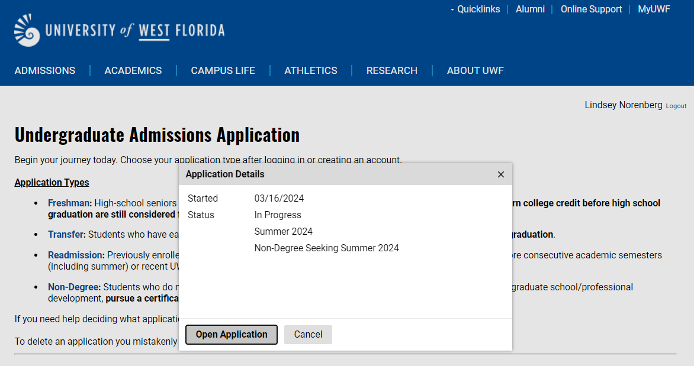Click the University of West Florida logo
The width and height of the screenshot is (694, 366).
coord(120,30)
